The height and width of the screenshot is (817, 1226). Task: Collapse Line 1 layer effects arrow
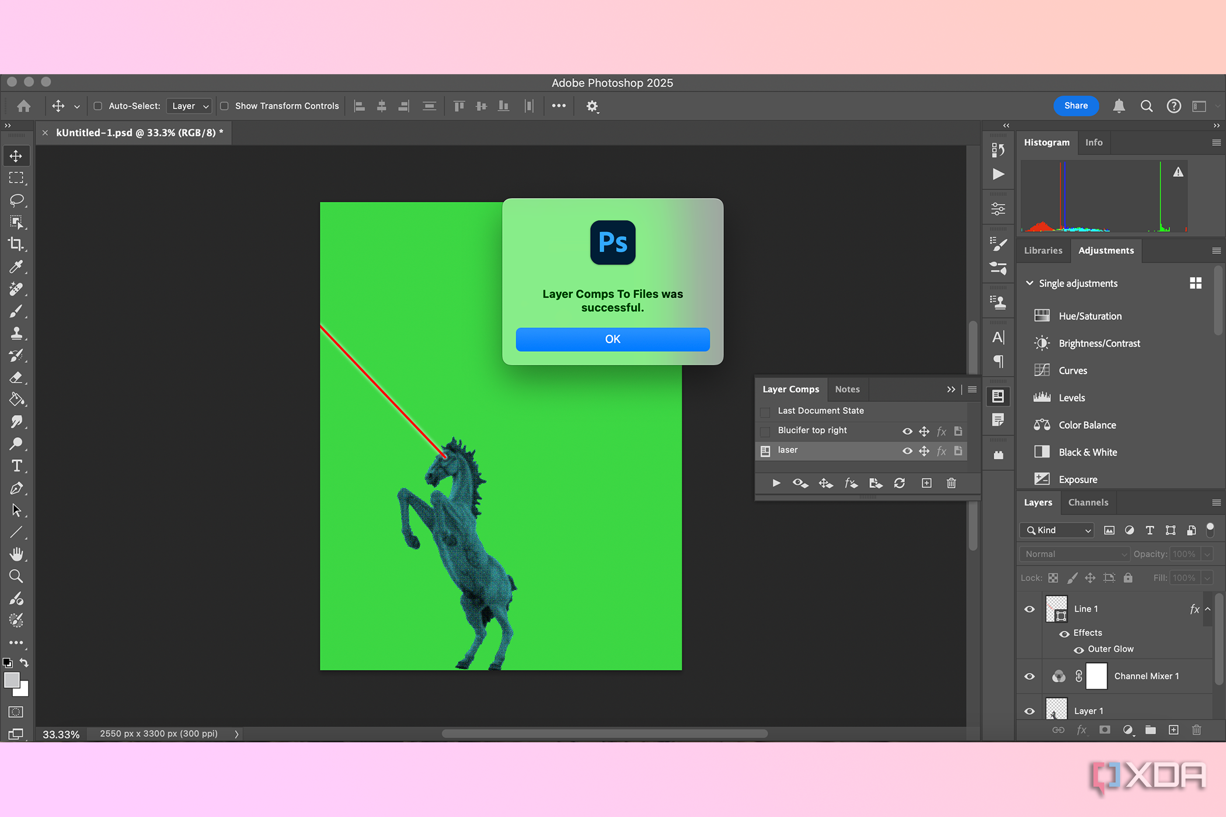coord(1208,609)
